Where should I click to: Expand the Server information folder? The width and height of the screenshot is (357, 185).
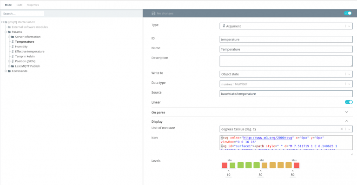tap(9, 37)
